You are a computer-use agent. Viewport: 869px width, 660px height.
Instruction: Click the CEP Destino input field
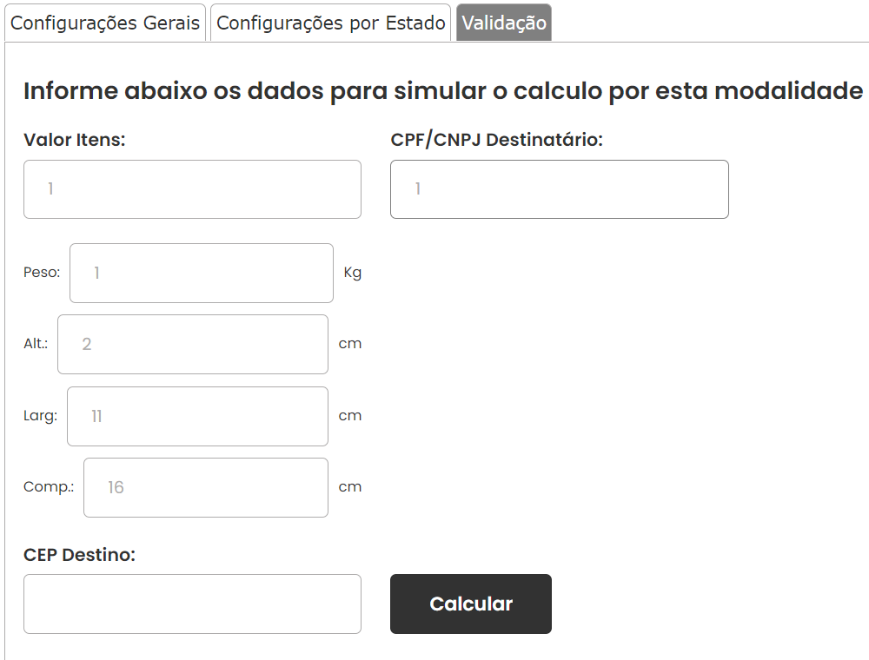tap(192, 604)
